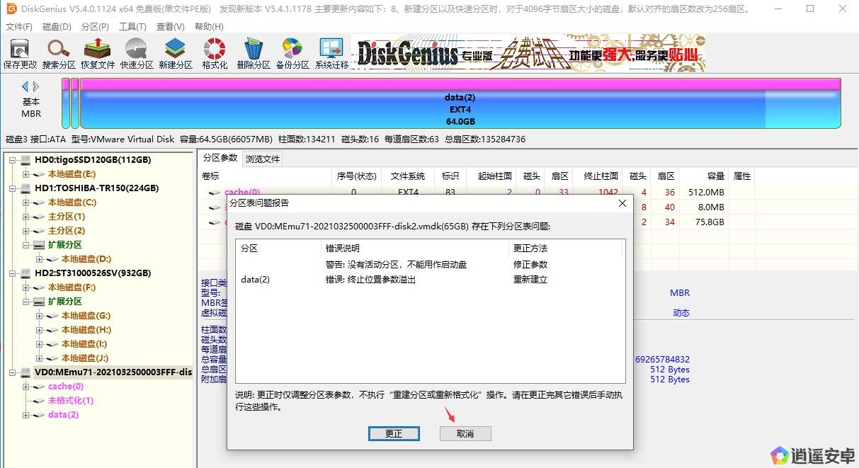The width and height of the screenshot is (859, 468).
Task: Collapse the HD2:ST31000526SV disk tree node
Action: coord(13,273)
